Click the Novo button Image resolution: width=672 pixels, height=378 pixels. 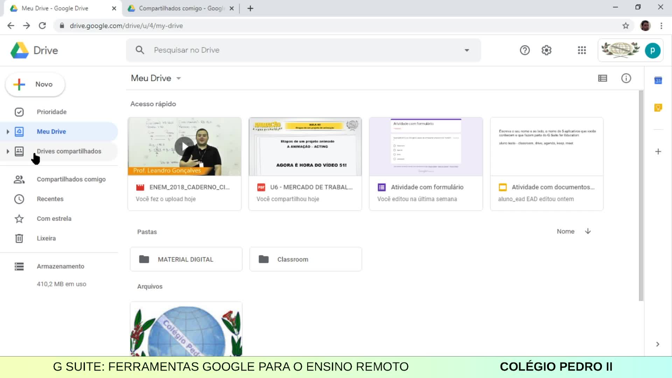coord(35,84)
